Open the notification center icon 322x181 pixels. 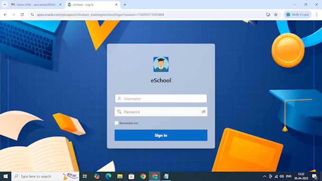point(314,176)
